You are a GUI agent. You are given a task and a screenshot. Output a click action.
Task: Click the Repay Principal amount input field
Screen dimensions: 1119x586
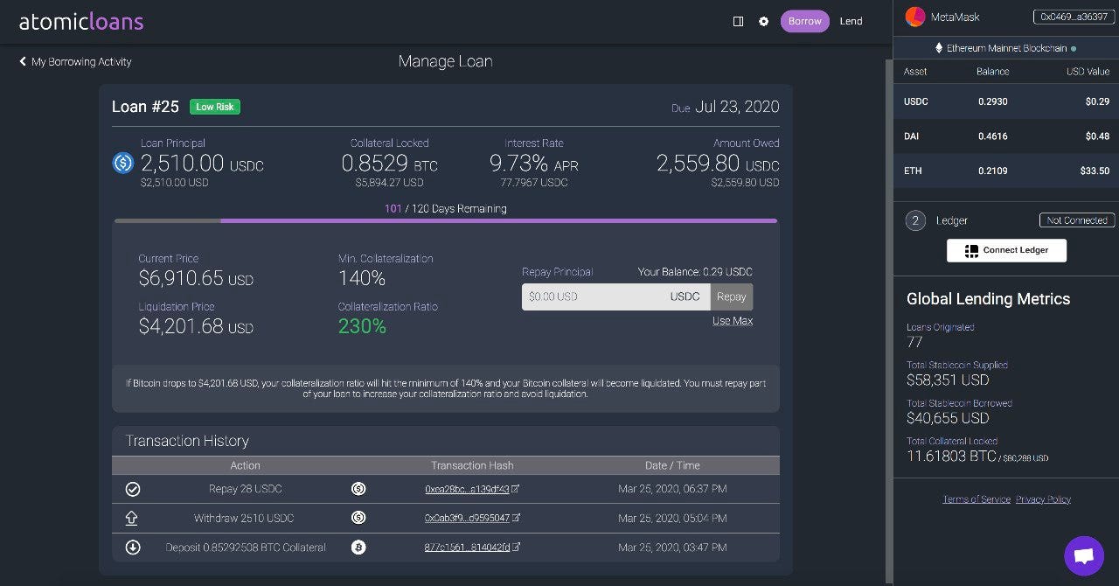(616, 296)
